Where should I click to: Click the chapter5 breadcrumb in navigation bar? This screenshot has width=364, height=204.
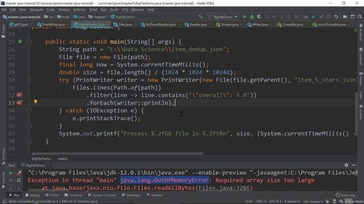click(x=97, y=17)
